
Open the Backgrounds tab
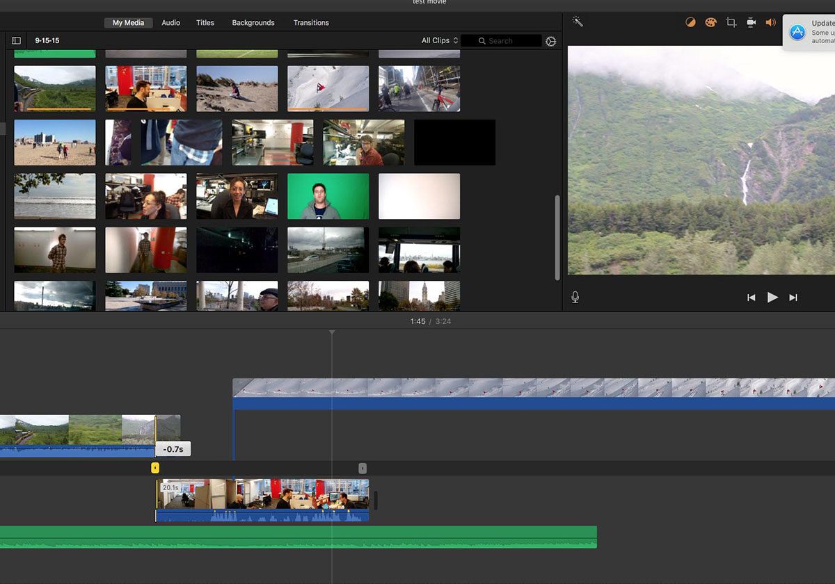[x=253, y=23]
